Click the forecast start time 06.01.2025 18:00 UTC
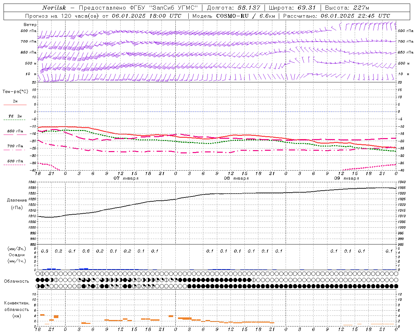The image size is (415, 332). click(147, 16)
